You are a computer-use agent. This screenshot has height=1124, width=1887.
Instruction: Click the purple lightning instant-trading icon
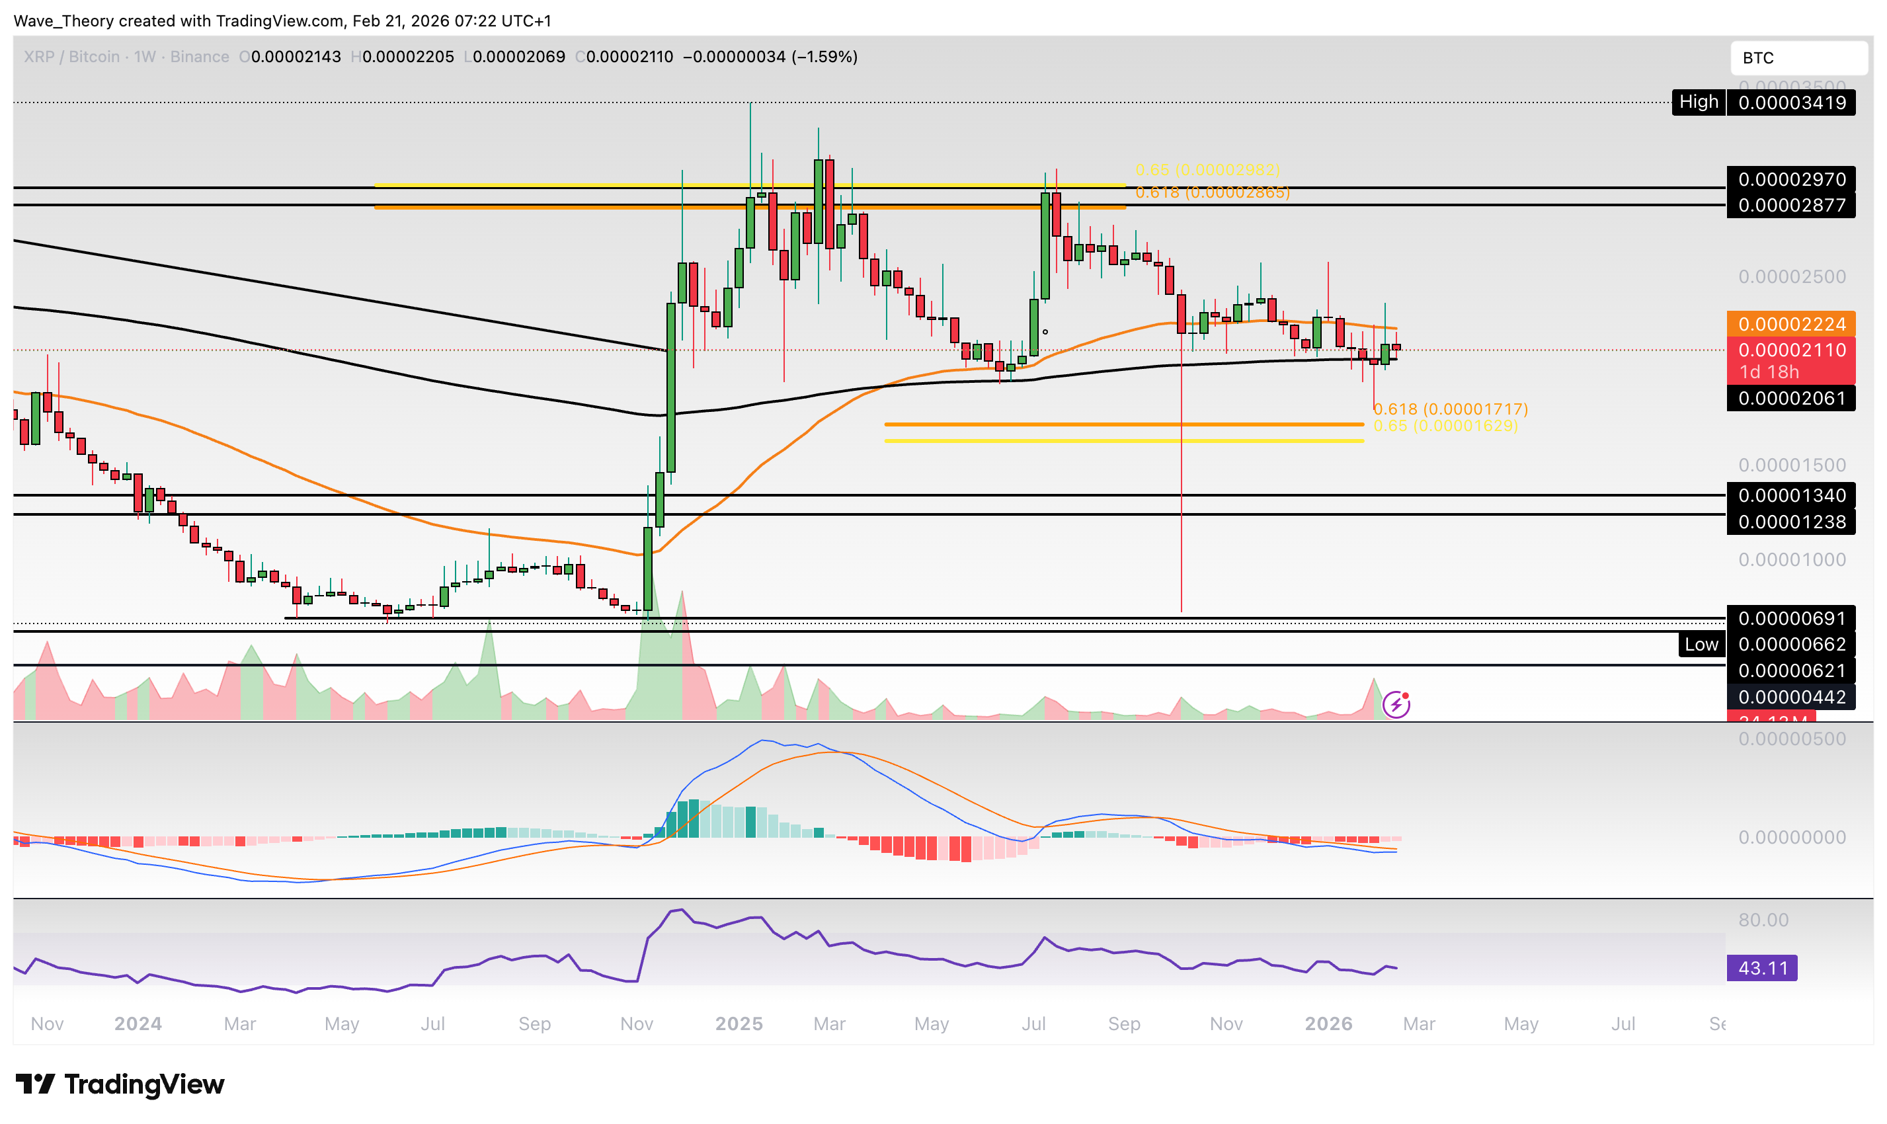pyautogui.click(x=1398, y=704)
